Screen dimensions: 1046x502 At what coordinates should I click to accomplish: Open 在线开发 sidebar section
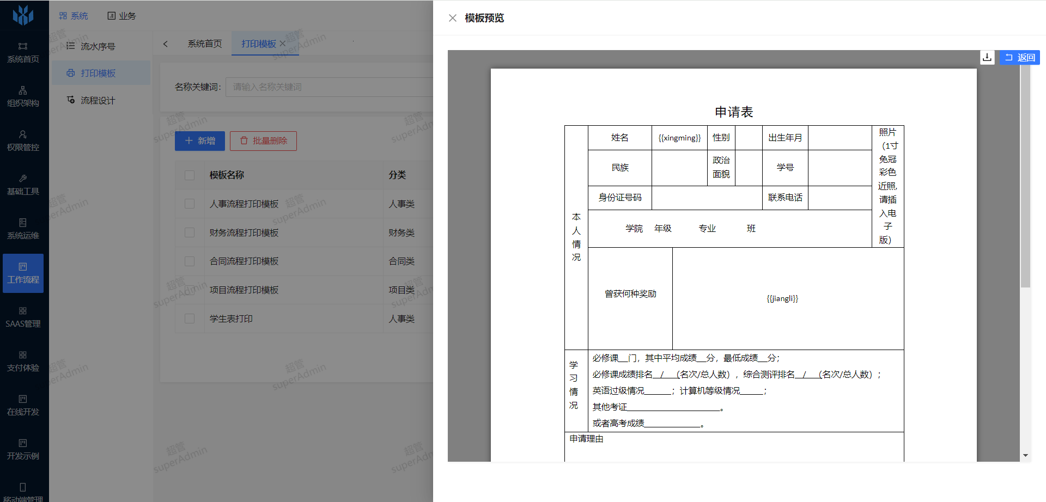(x=23, y=406)
